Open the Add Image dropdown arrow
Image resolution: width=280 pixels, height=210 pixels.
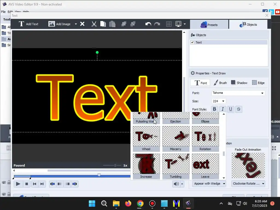(x=76, y=24)
